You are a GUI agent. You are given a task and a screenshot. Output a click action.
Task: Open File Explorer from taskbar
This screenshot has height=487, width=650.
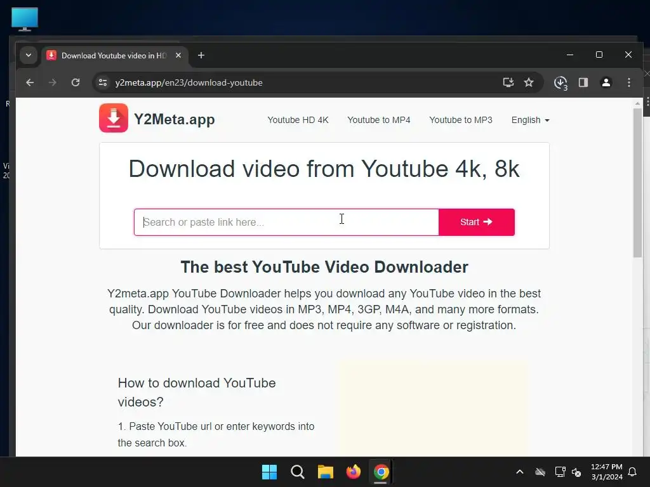pos(326,472)
